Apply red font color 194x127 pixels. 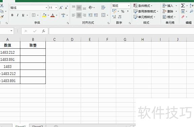[x=53, y=15]
